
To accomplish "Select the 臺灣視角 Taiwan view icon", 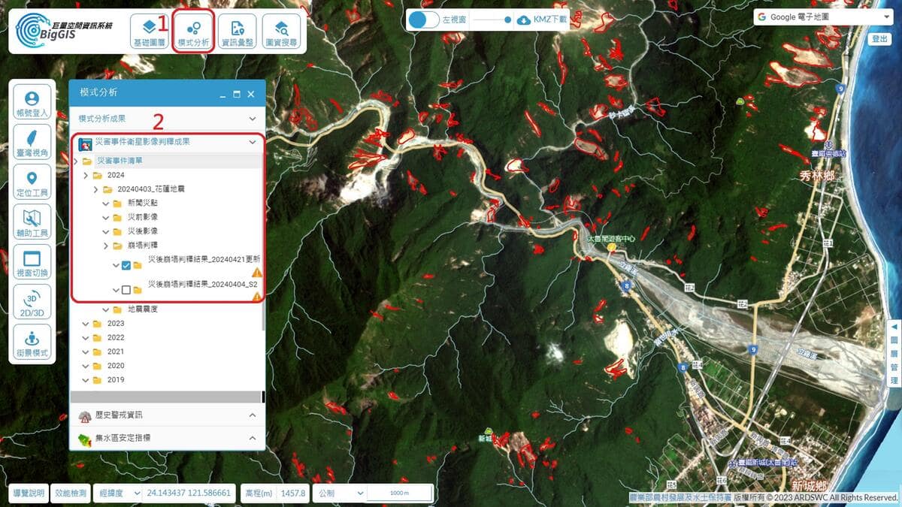I will click(32, 143).
